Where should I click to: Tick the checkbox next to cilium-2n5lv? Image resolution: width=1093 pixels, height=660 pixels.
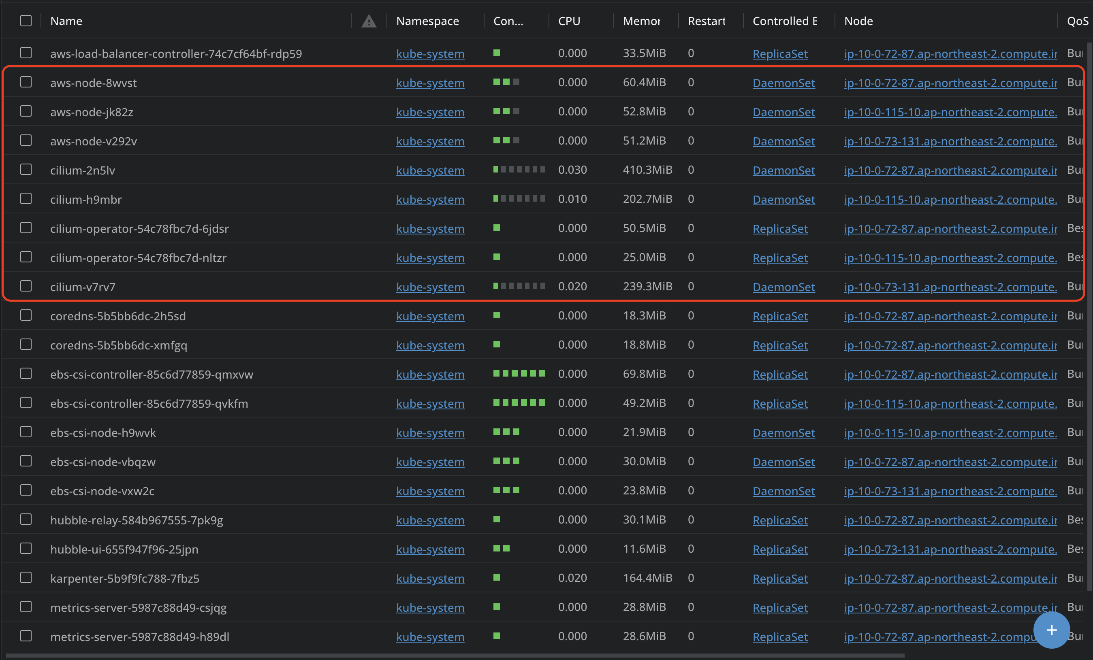pyautogui.click(x=26, y=169)
